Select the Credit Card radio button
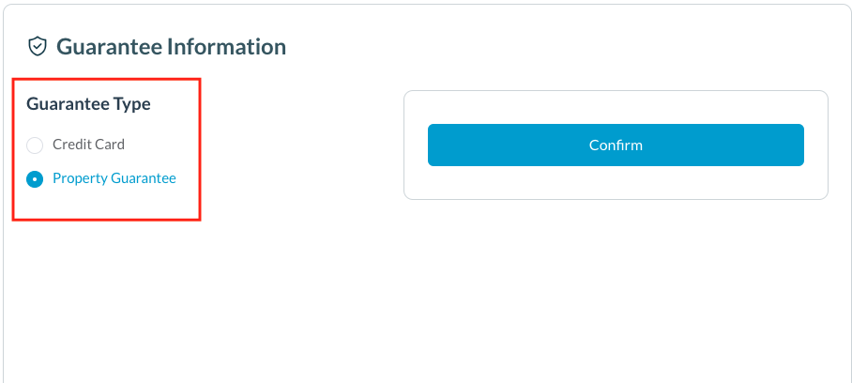Image resolution: width=852 pixels, height=383 pixels. 35,146
